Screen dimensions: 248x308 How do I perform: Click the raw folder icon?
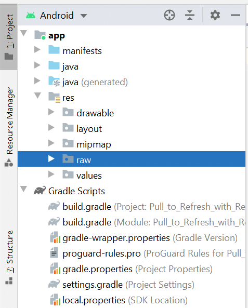click(x=68, y=159)
